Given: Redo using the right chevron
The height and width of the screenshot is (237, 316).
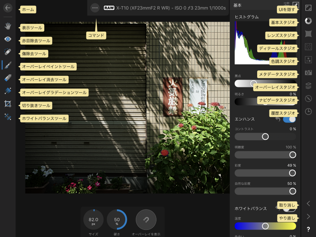Looking at the screenshot, I should pos(308,216).
